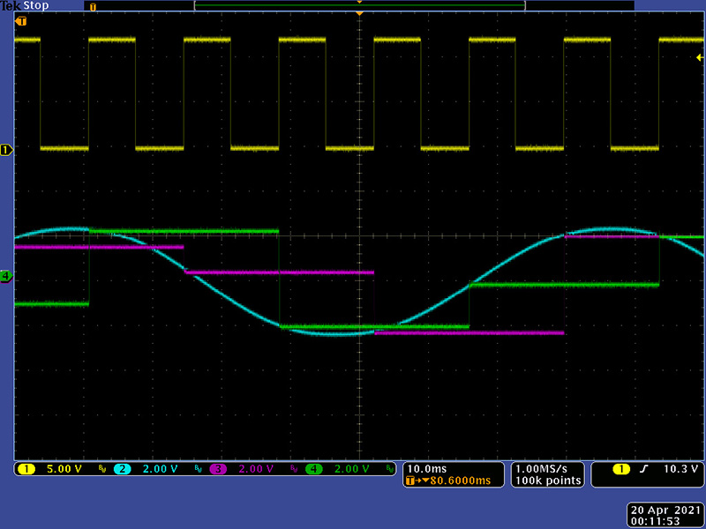Open the 10.0ms horizontal scale readout
Screen dimensions: 706x529
point(428,468)
